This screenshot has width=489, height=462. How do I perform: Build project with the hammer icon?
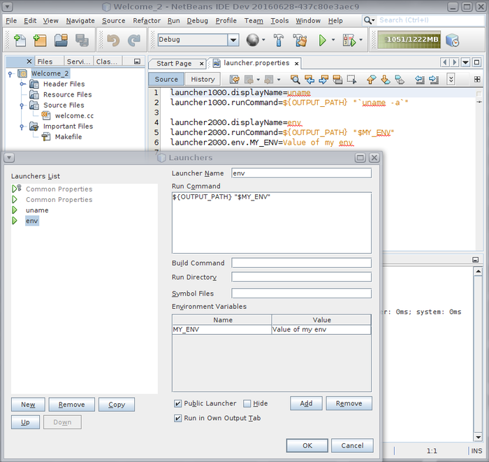tap(279, 41)
